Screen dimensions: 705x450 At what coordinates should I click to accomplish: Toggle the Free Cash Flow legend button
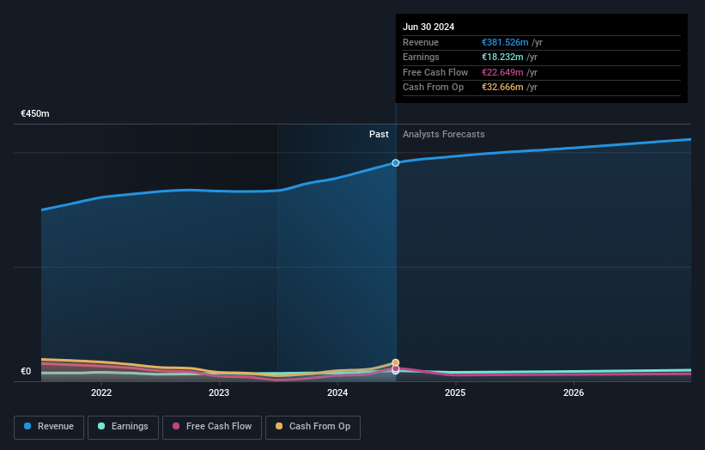pyautogui.click(x=212, y=427)
